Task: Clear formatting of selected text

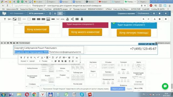Action: click(53, 57)
